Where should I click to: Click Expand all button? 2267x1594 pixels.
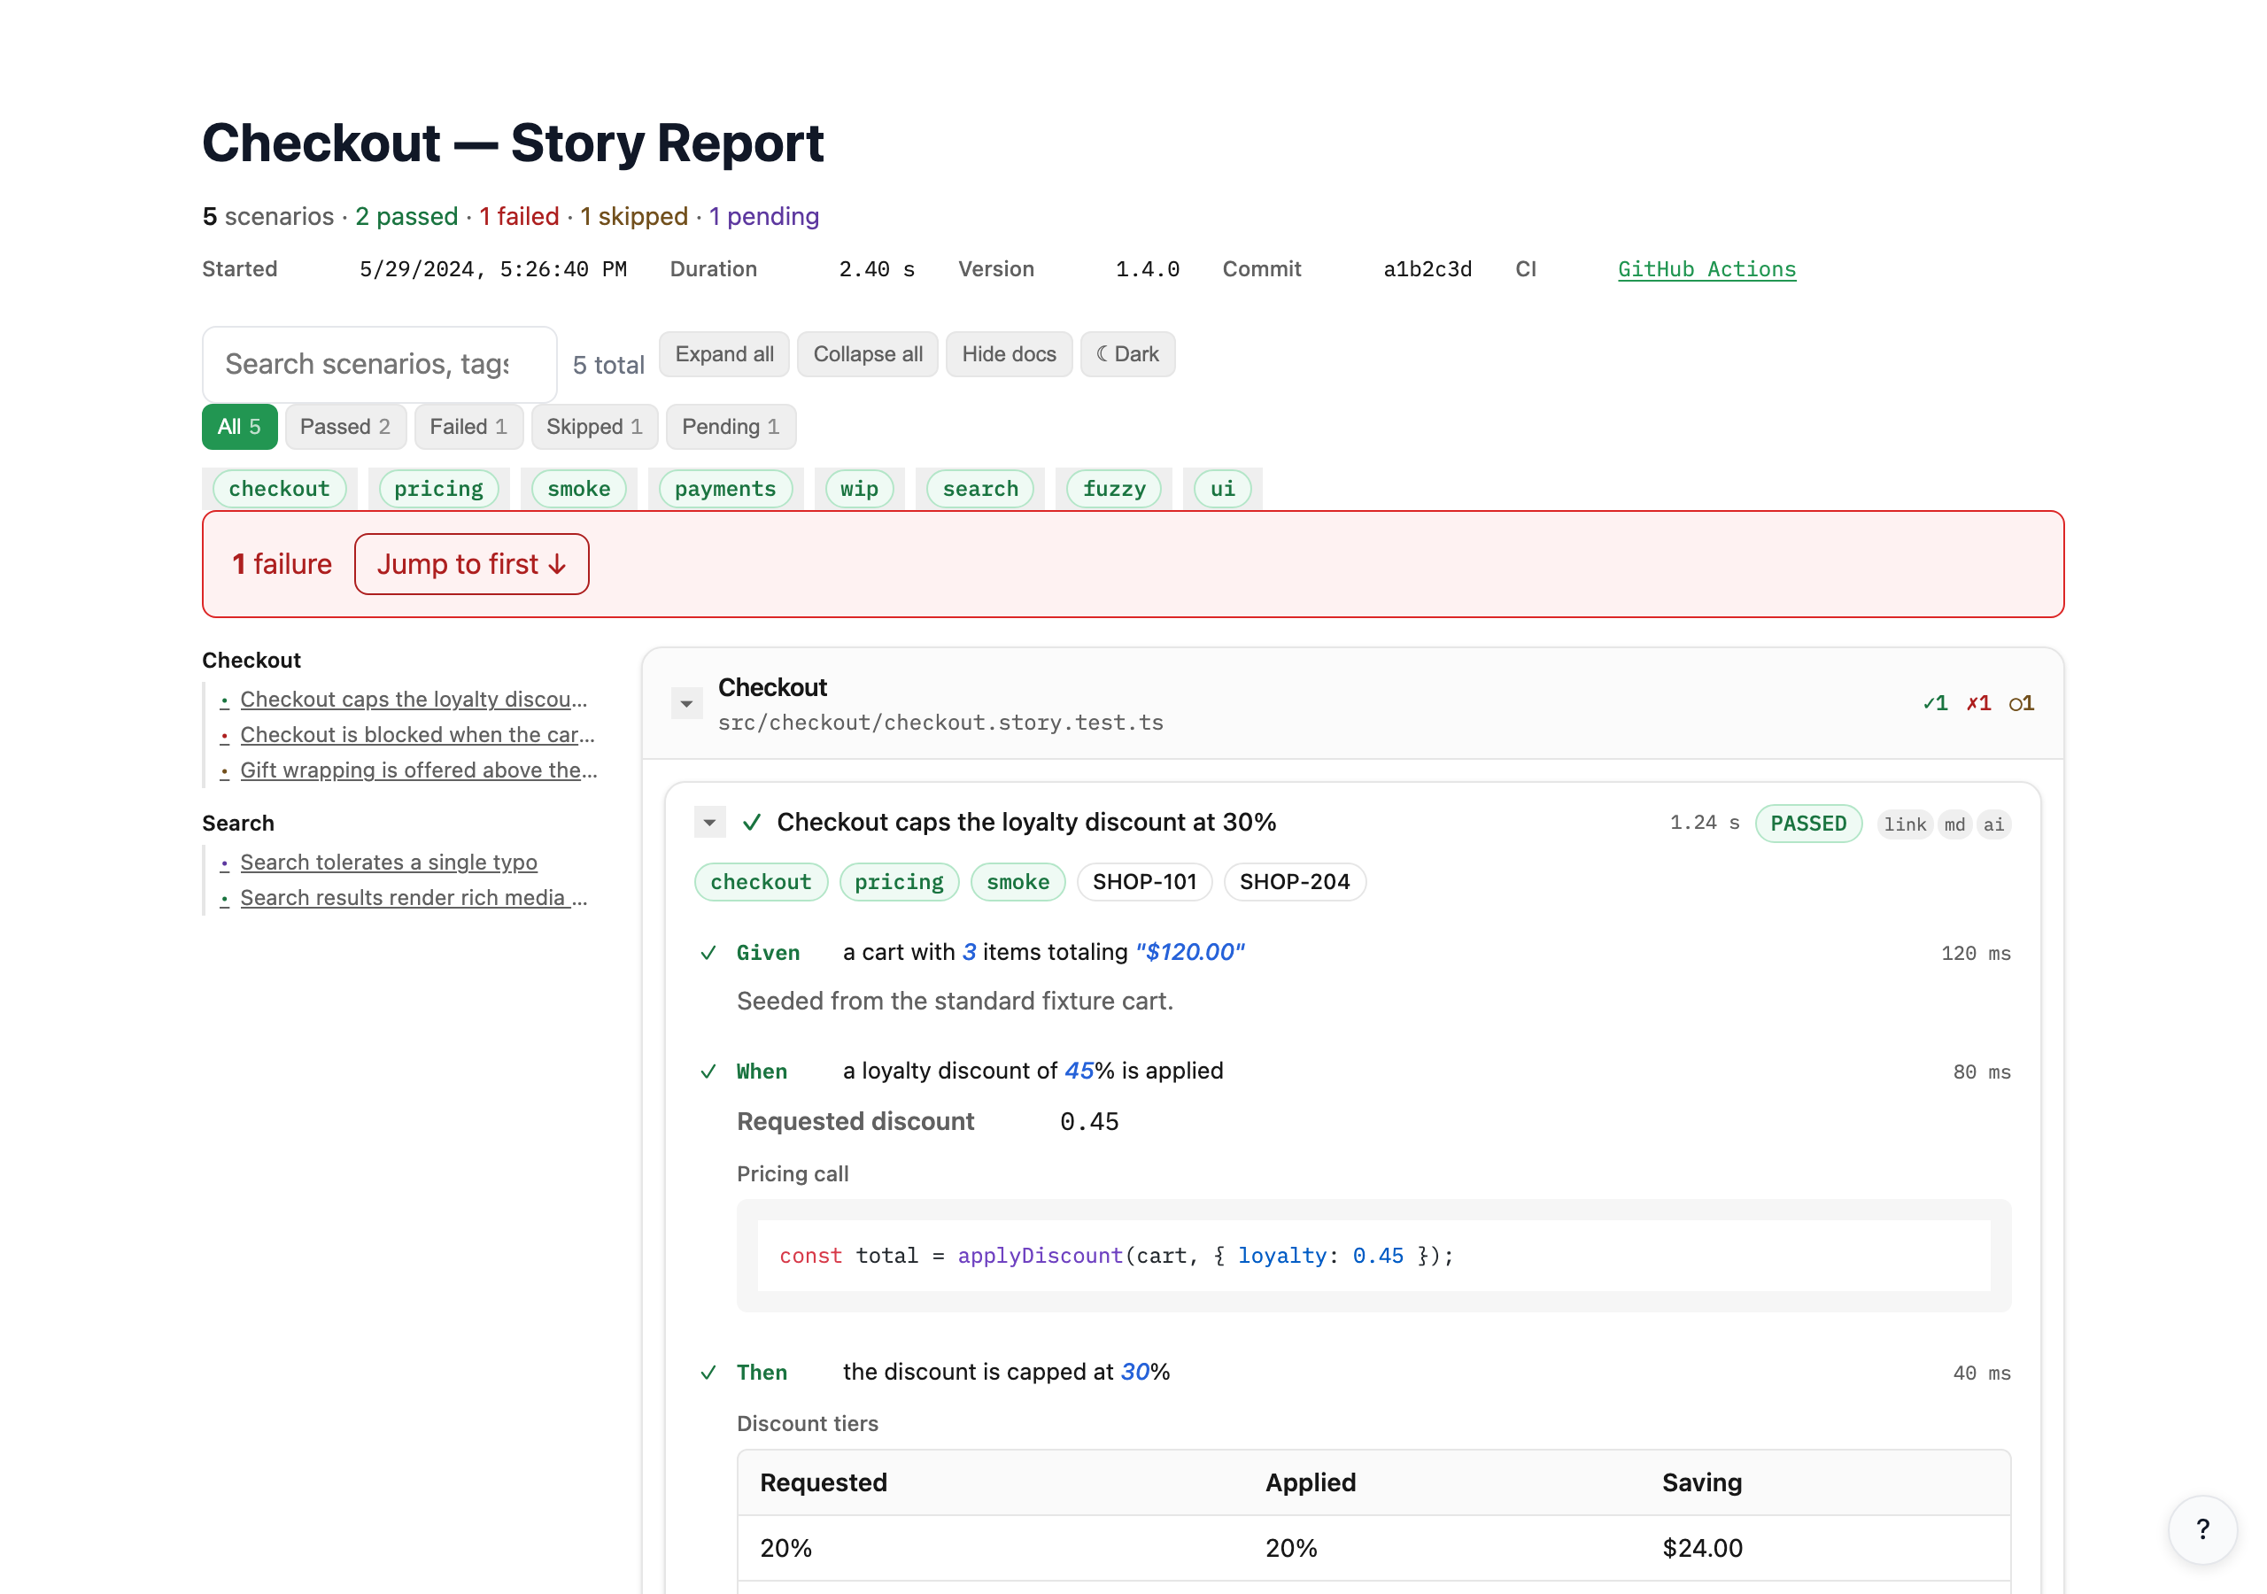tap(723, 353)
